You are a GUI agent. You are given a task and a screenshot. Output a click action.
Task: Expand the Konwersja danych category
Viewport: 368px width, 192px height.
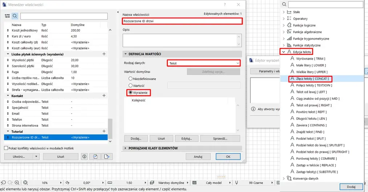pyautogui.click(x=284, y=179)
